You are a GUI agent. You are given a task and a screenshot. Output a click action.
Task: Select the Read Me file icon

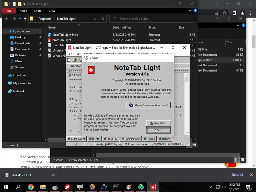click(x=49, y=45)
